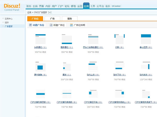Click 应用 in the breadcrumb path
157x117 pixels.
coord(29,12)
